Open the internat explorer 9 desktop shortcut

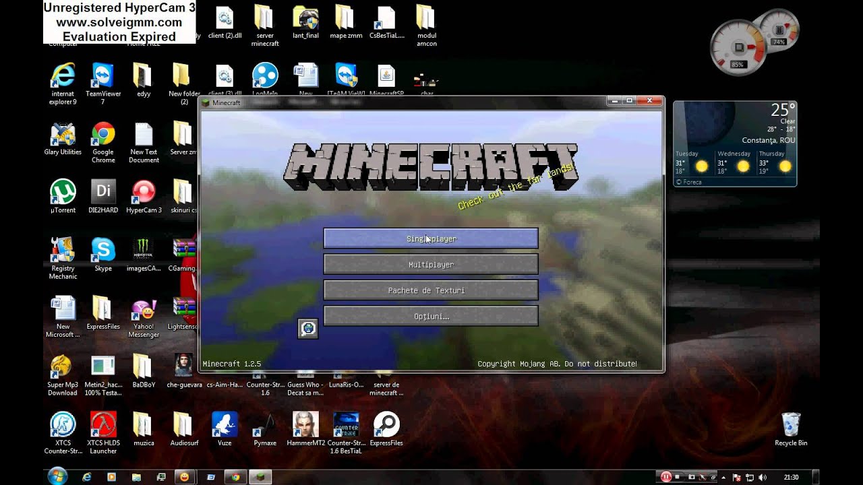pyautogui.click(x=63, y=84)
